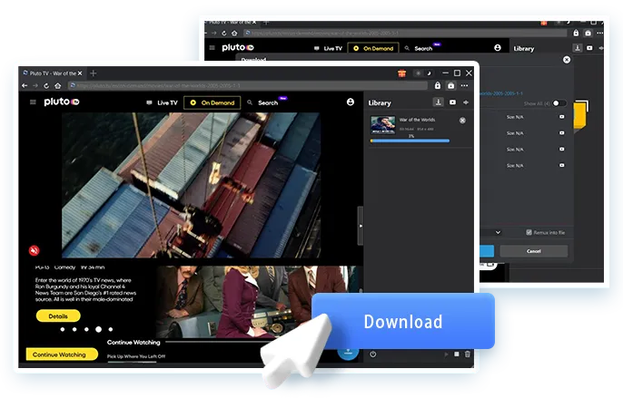Go forward in the front browser window
The height and width of the screenshot is (398, 623).
tap(35, 85)
